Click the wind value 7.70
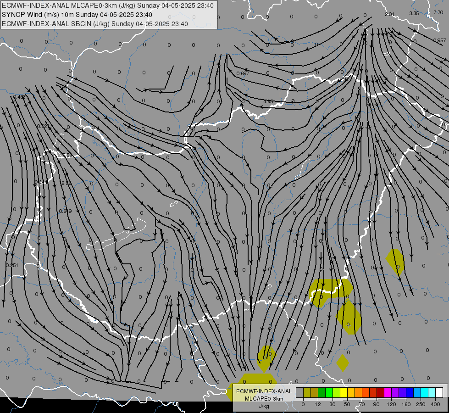Image resolution: width=449 pixels, height=413 pixels. click(x=438, y=12)
